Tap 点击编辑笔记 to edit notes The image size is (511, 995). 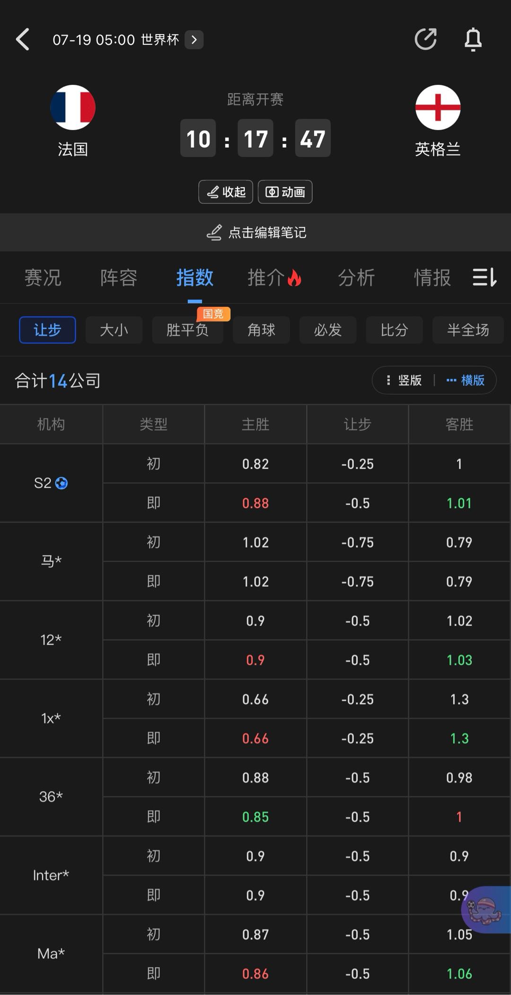click(x=256, y=232)
